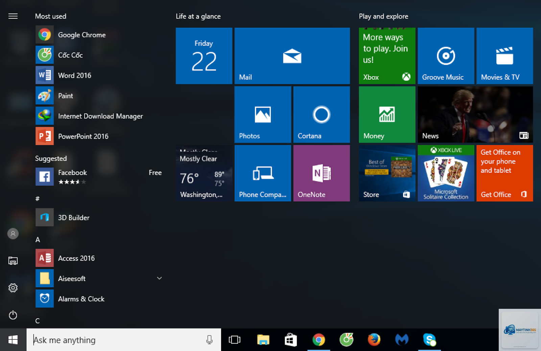Open Alarms & Clock app
The height and width of the screenshot is (351, 541).
pos(99,299)
